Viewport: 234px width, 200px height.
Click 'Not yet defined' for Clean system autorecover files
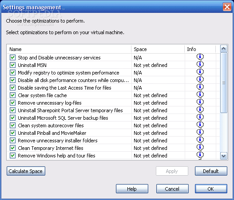tap(151, 125)
